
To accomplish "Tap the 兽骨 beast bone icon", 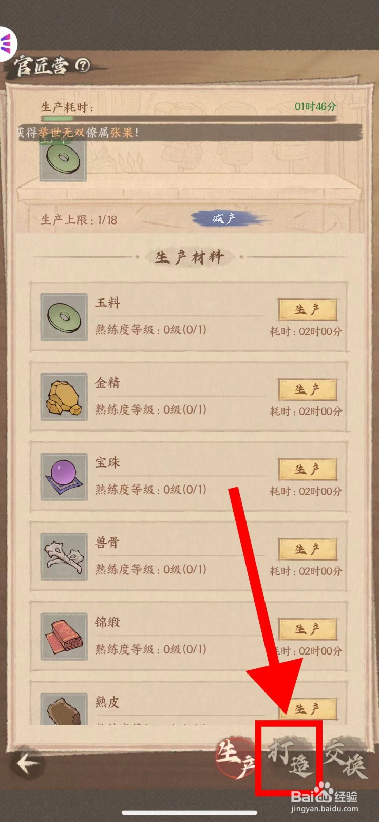I will (64, 556).
